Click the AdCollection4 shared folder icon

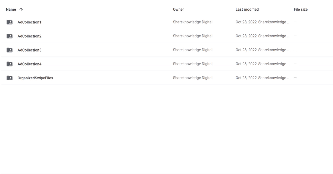pyautogui.click(x=10, y=64)
